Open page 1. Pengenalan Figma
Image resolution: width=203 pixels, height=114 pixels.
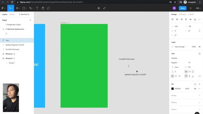coord(13,25)
